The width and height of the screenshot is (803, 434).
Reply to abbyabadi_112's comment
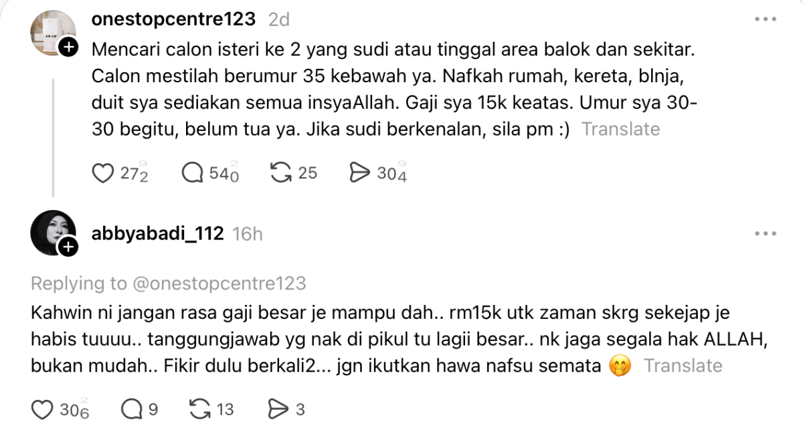(130, 409)
